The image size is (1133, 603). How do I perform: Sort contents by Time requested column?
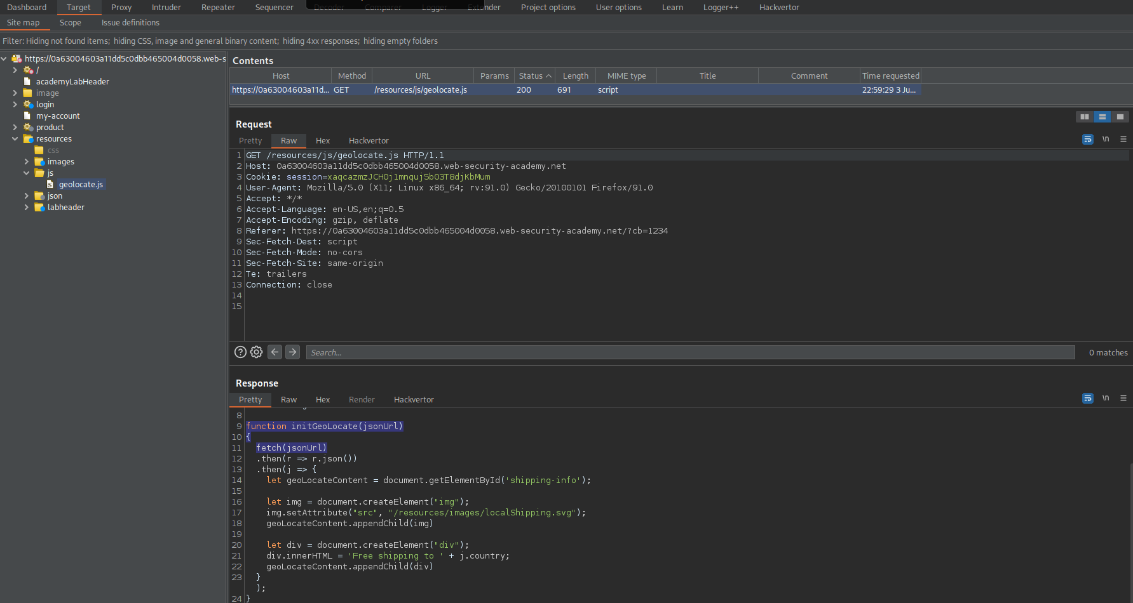click(x=890, y=76)
